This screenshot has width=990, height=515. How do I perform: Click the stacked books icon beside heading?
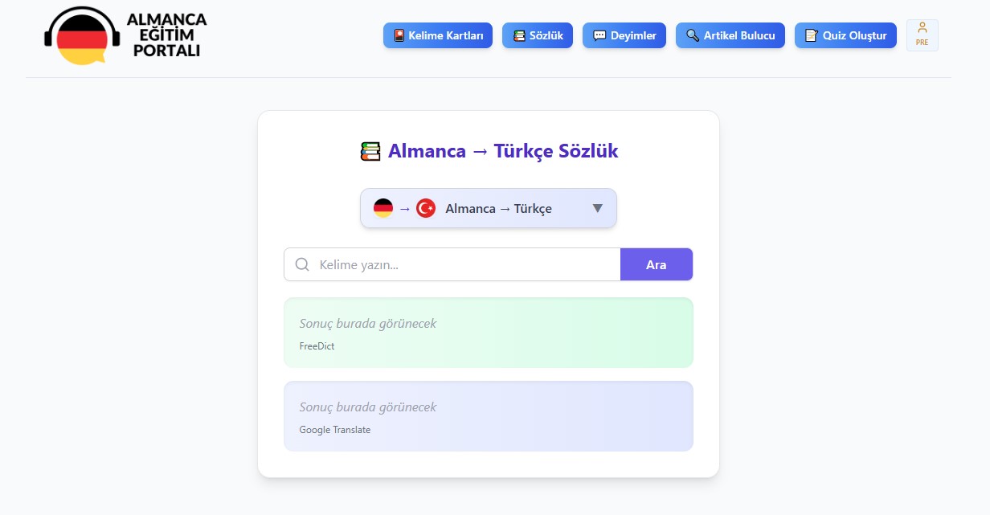click(370, 151)
